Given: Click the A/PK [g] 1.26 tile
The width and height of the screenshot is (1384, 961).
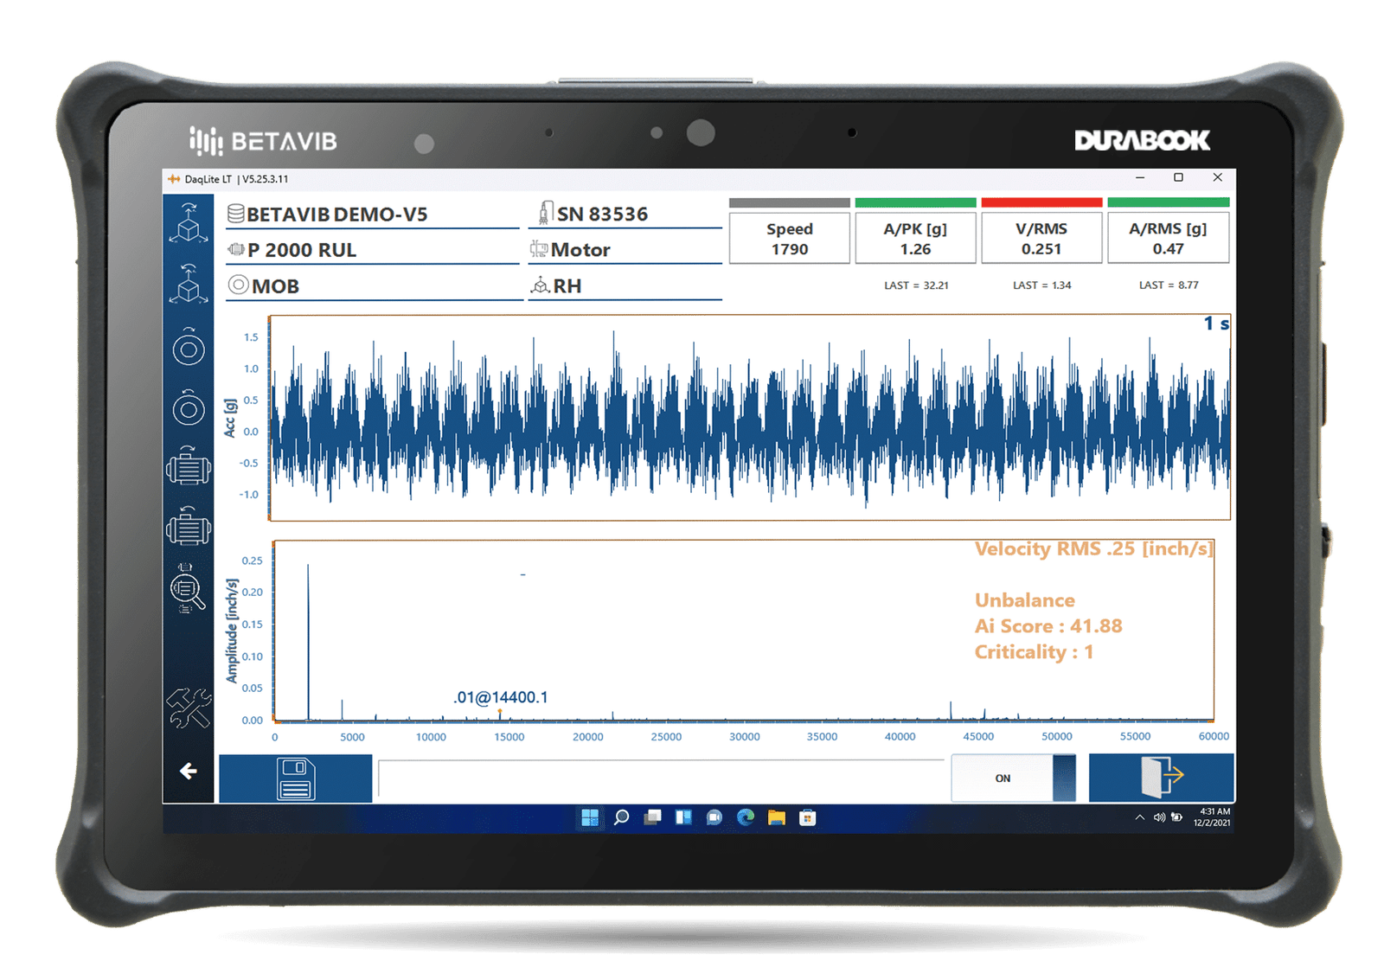Looking at the screenshot, I should [x=915, y=239].
